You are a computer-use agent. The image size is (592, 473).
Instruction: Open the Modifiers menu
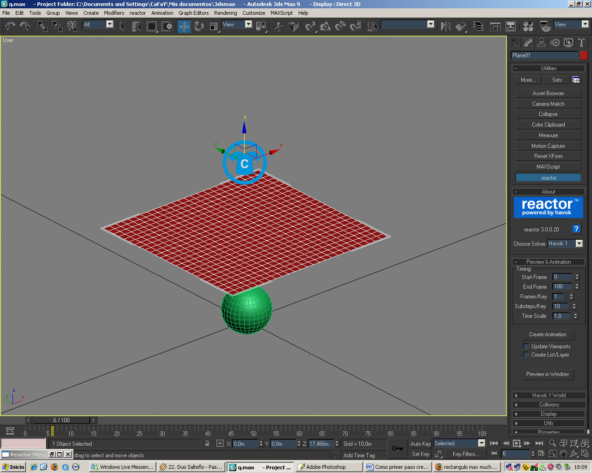(x=114, y=13)
